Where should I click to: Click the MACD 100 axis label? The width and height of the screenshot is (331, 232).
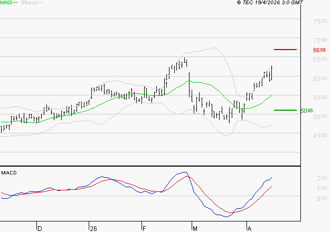[322, 188]
